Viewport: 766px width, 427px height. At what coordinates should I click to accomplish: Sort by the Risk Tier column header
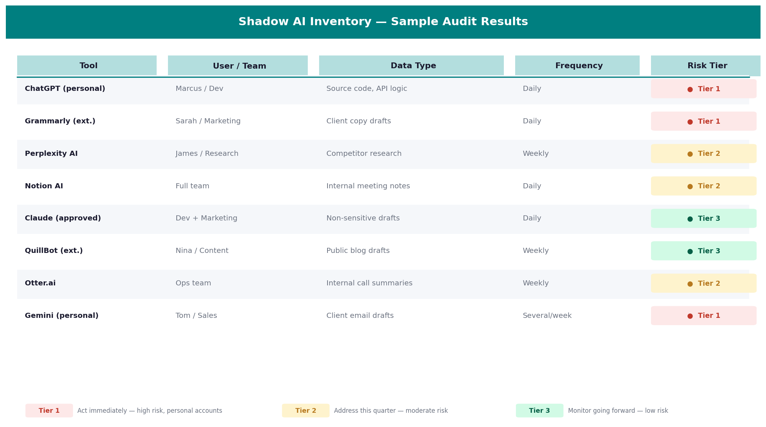706,65
